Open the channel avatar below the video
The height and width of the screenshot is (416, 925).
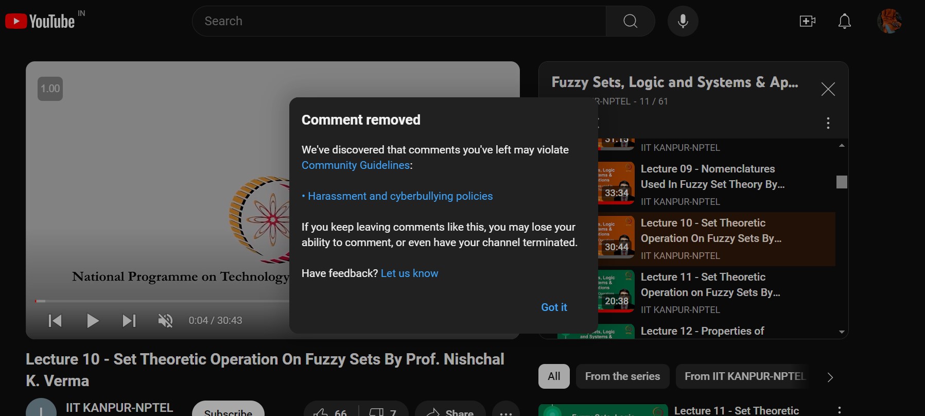[41, 408]
